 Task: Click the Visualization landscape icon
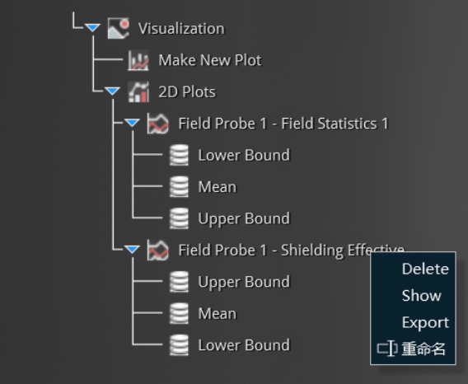(118, 28)
